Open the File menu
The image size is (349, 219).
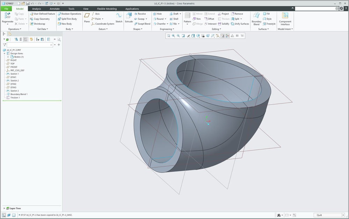tap(6, 9)
